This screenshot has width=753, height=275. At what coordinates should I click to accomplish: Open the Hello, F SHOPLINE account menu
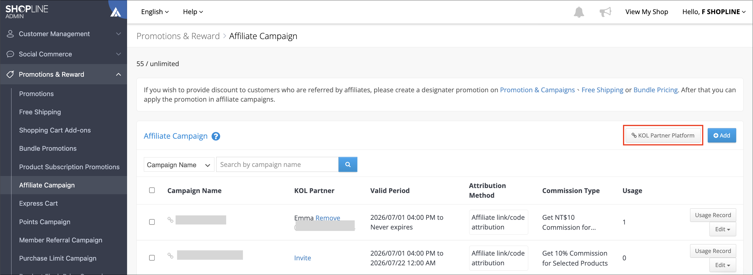tap(714, 12)
